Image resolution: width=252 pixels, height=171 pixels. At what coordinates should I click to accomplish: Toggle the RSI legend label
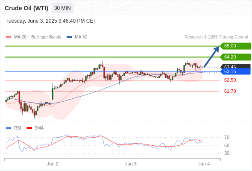point(18,128)
